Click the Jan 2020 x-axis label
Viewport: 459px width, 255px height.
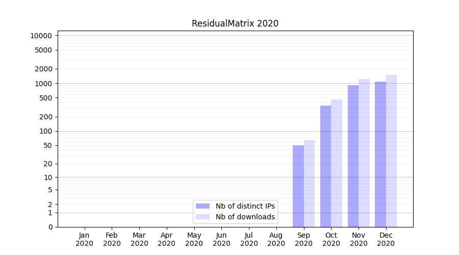pos(84,239)
